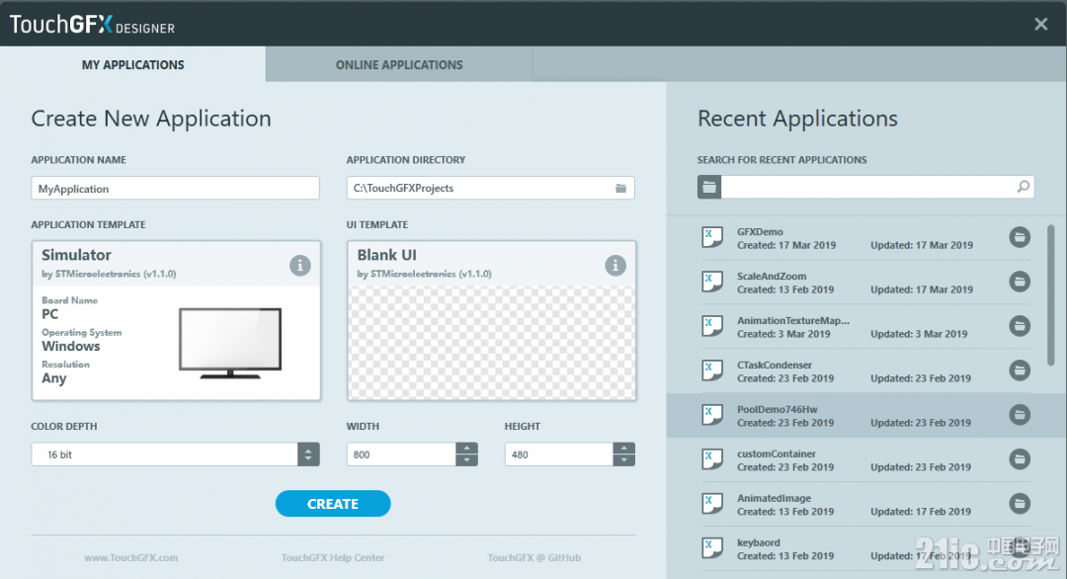The height and width of the screenshot is (579, 1067).
Task: Click the Height value field
Action: [558, 455]
